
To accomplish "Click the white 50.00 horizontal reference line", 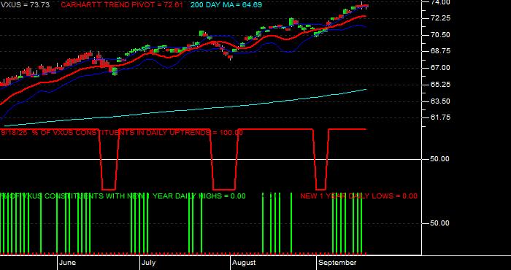I will pyautogui.click(x=210, y=159).
